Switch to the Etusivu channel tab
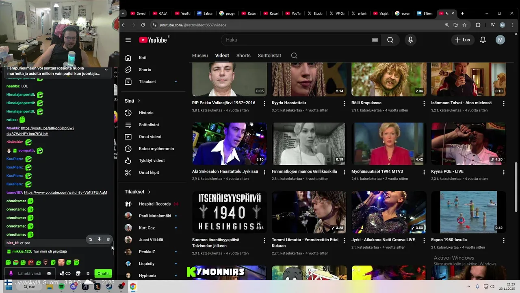Screen dimensions: 520x293 pyautogui.click(x=200, y=56)
